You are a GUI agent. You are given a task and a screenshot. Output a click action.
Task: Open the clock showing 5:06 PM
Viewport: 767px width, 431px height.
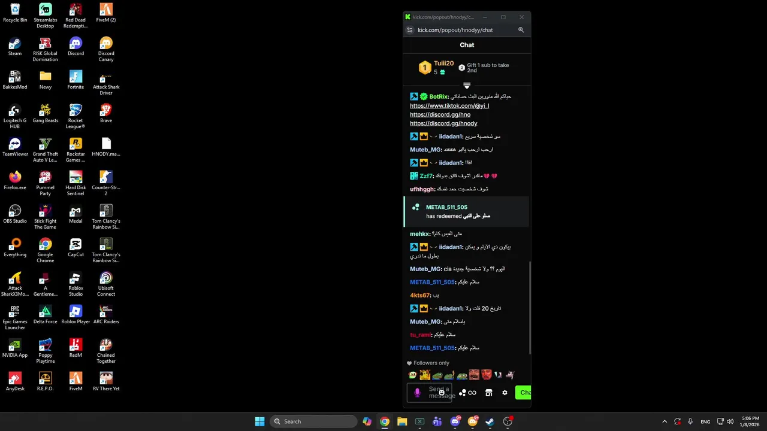(750, 421)
